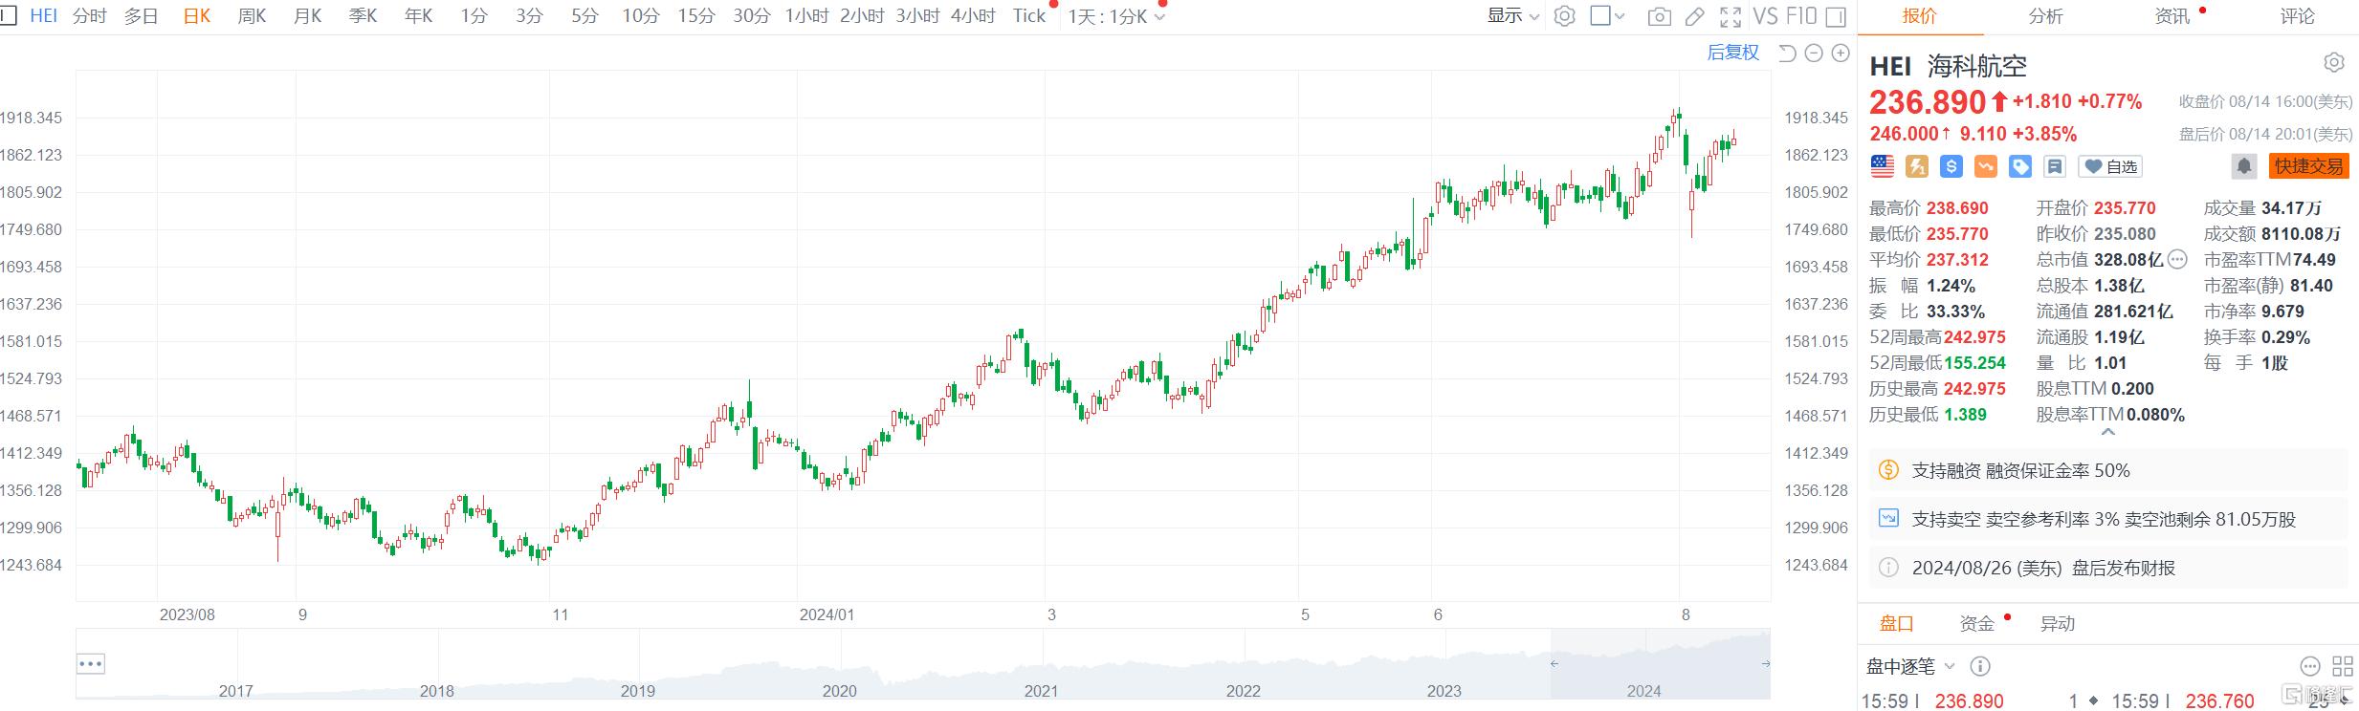
Task: Open info icon next to 盘中逐笔
Action: tap(1981, 666)
